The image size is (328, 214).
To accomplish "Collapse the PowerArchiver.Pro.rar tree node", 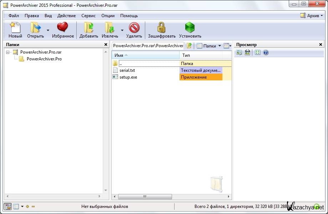I will (8, 52).
